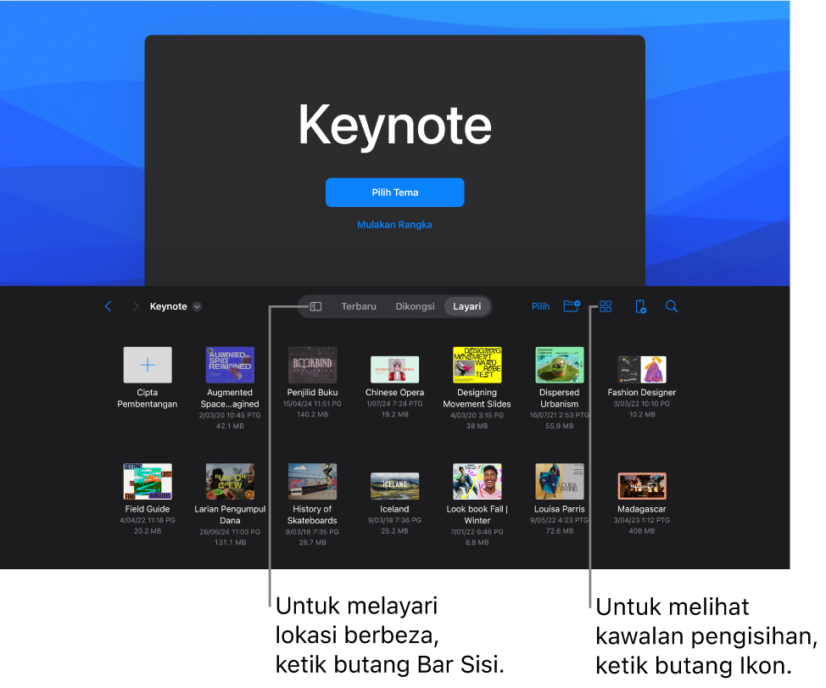Click the Pilih Tema button
This screenshot has width=826, height=688.
click(x=395, y=193)
